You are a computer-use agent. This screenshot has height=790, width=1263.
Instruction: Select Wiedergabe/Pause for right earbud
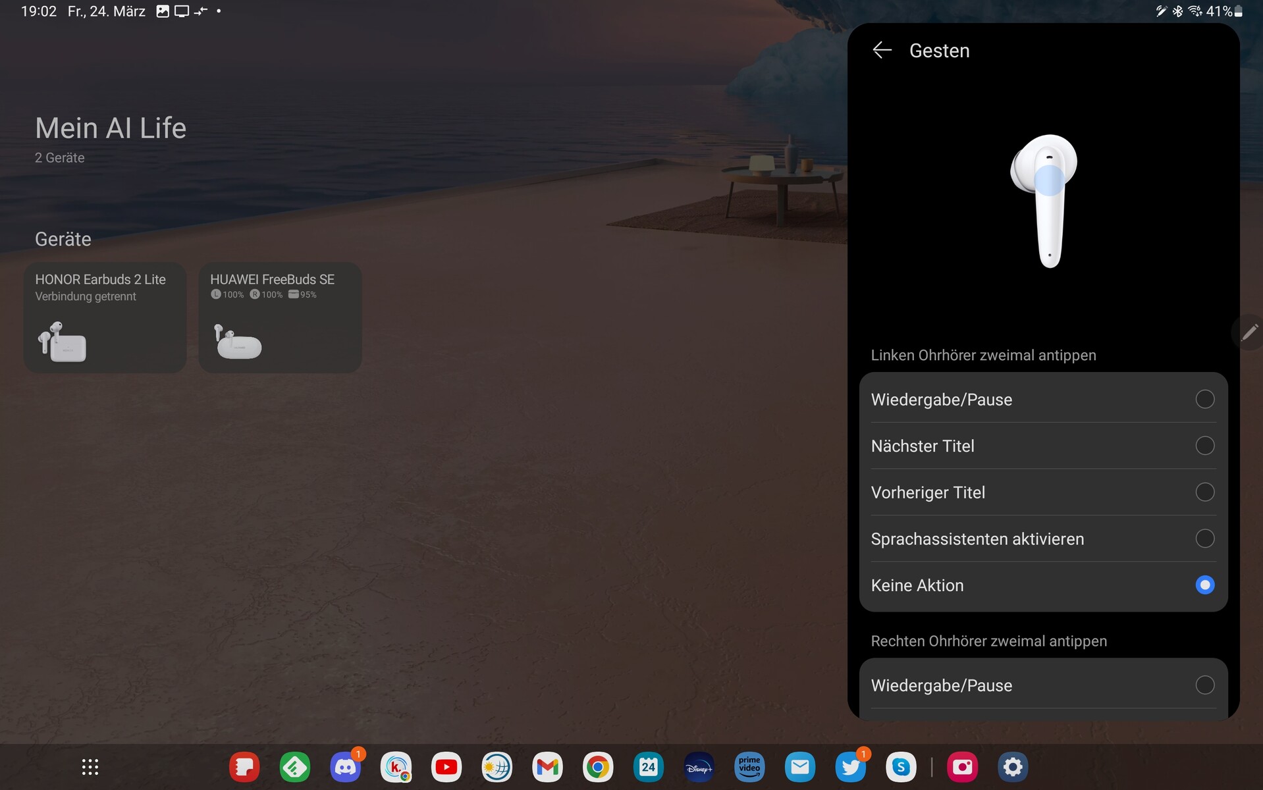coord(1204,685)
